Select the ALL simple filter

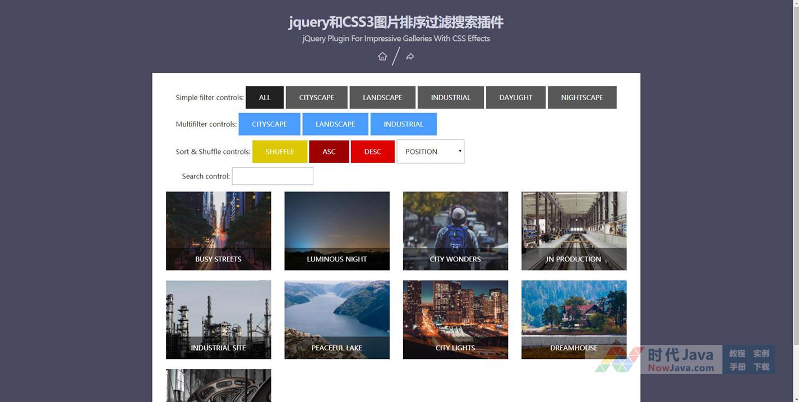(x=265, y=97)
